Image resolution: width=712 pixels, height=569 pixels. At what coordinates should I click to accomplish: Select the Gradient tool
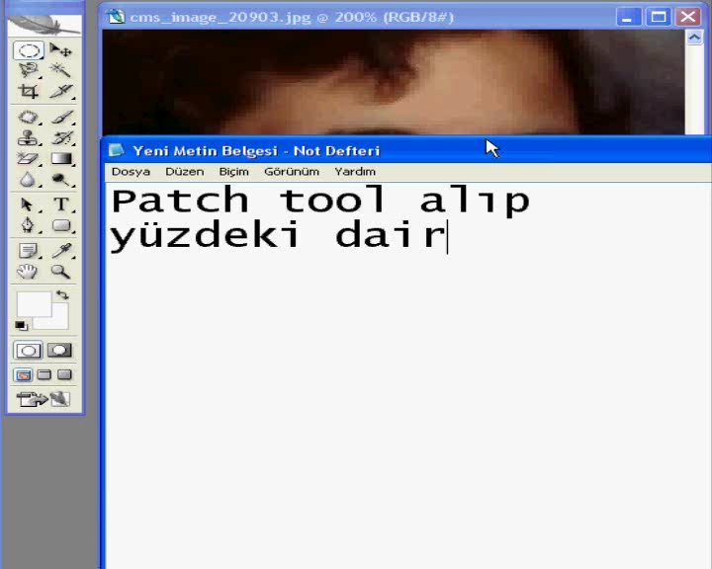(x=61, y=158)
